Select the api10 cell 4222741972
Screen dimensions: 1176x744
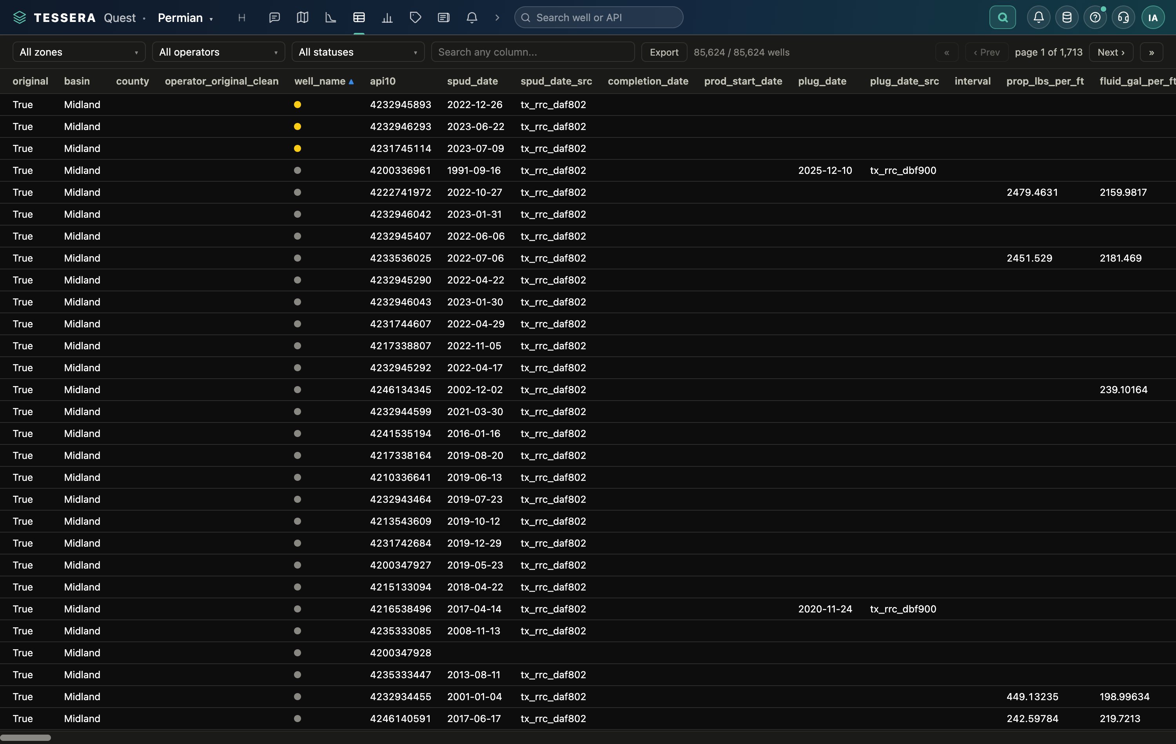click(401, 192)
